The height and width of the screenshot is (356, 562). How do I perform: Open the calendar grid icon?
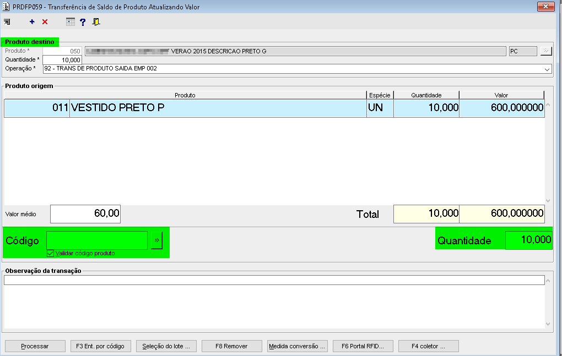coord(71,22)
